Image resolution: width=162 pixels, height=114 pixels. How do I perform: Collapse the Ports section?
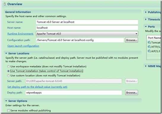[x=146, y=26]
